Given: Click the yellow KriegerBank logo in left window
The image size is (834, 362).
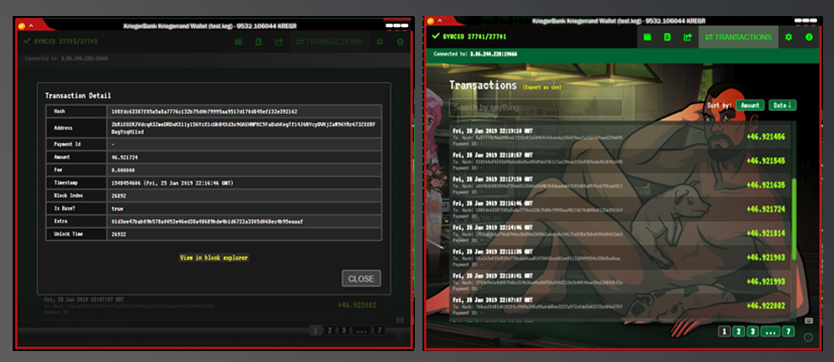Looking at the screenshot, I should pos(21,25).
